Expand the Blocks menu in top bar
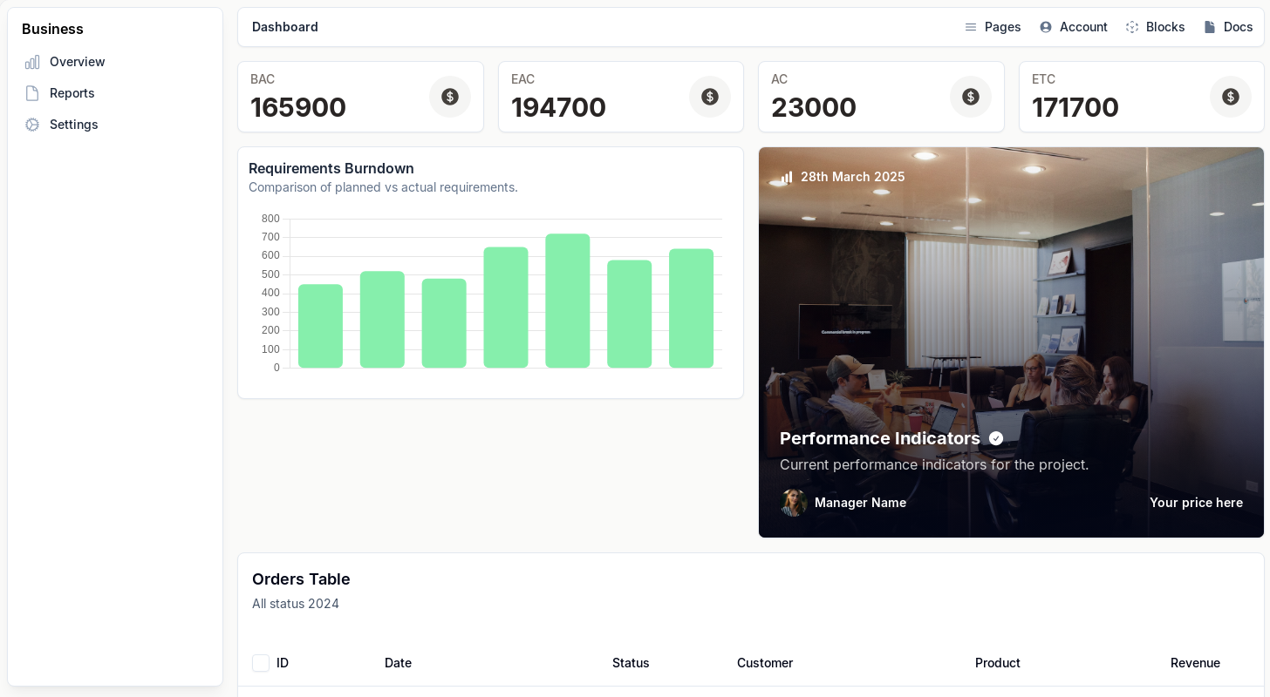This screenshot has height=697, width=1270. pos(1155,27)
